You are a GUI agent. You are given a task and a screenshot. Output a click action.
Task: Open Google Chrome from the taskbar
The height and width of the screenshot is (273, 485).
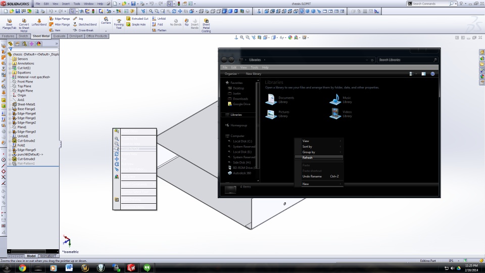[22, 268]
